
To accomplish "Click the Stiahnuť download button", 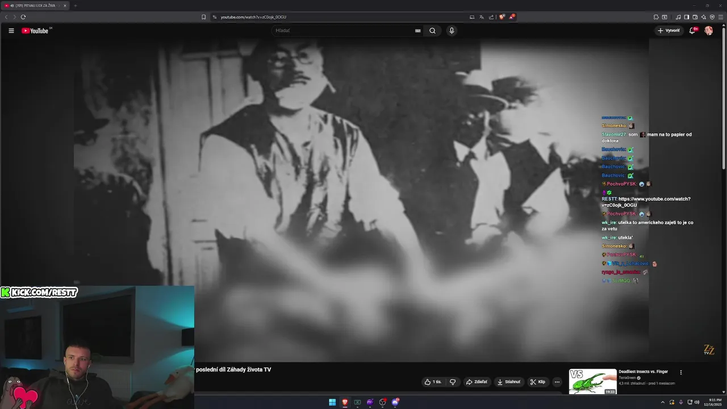I will [x=509, y=382].
